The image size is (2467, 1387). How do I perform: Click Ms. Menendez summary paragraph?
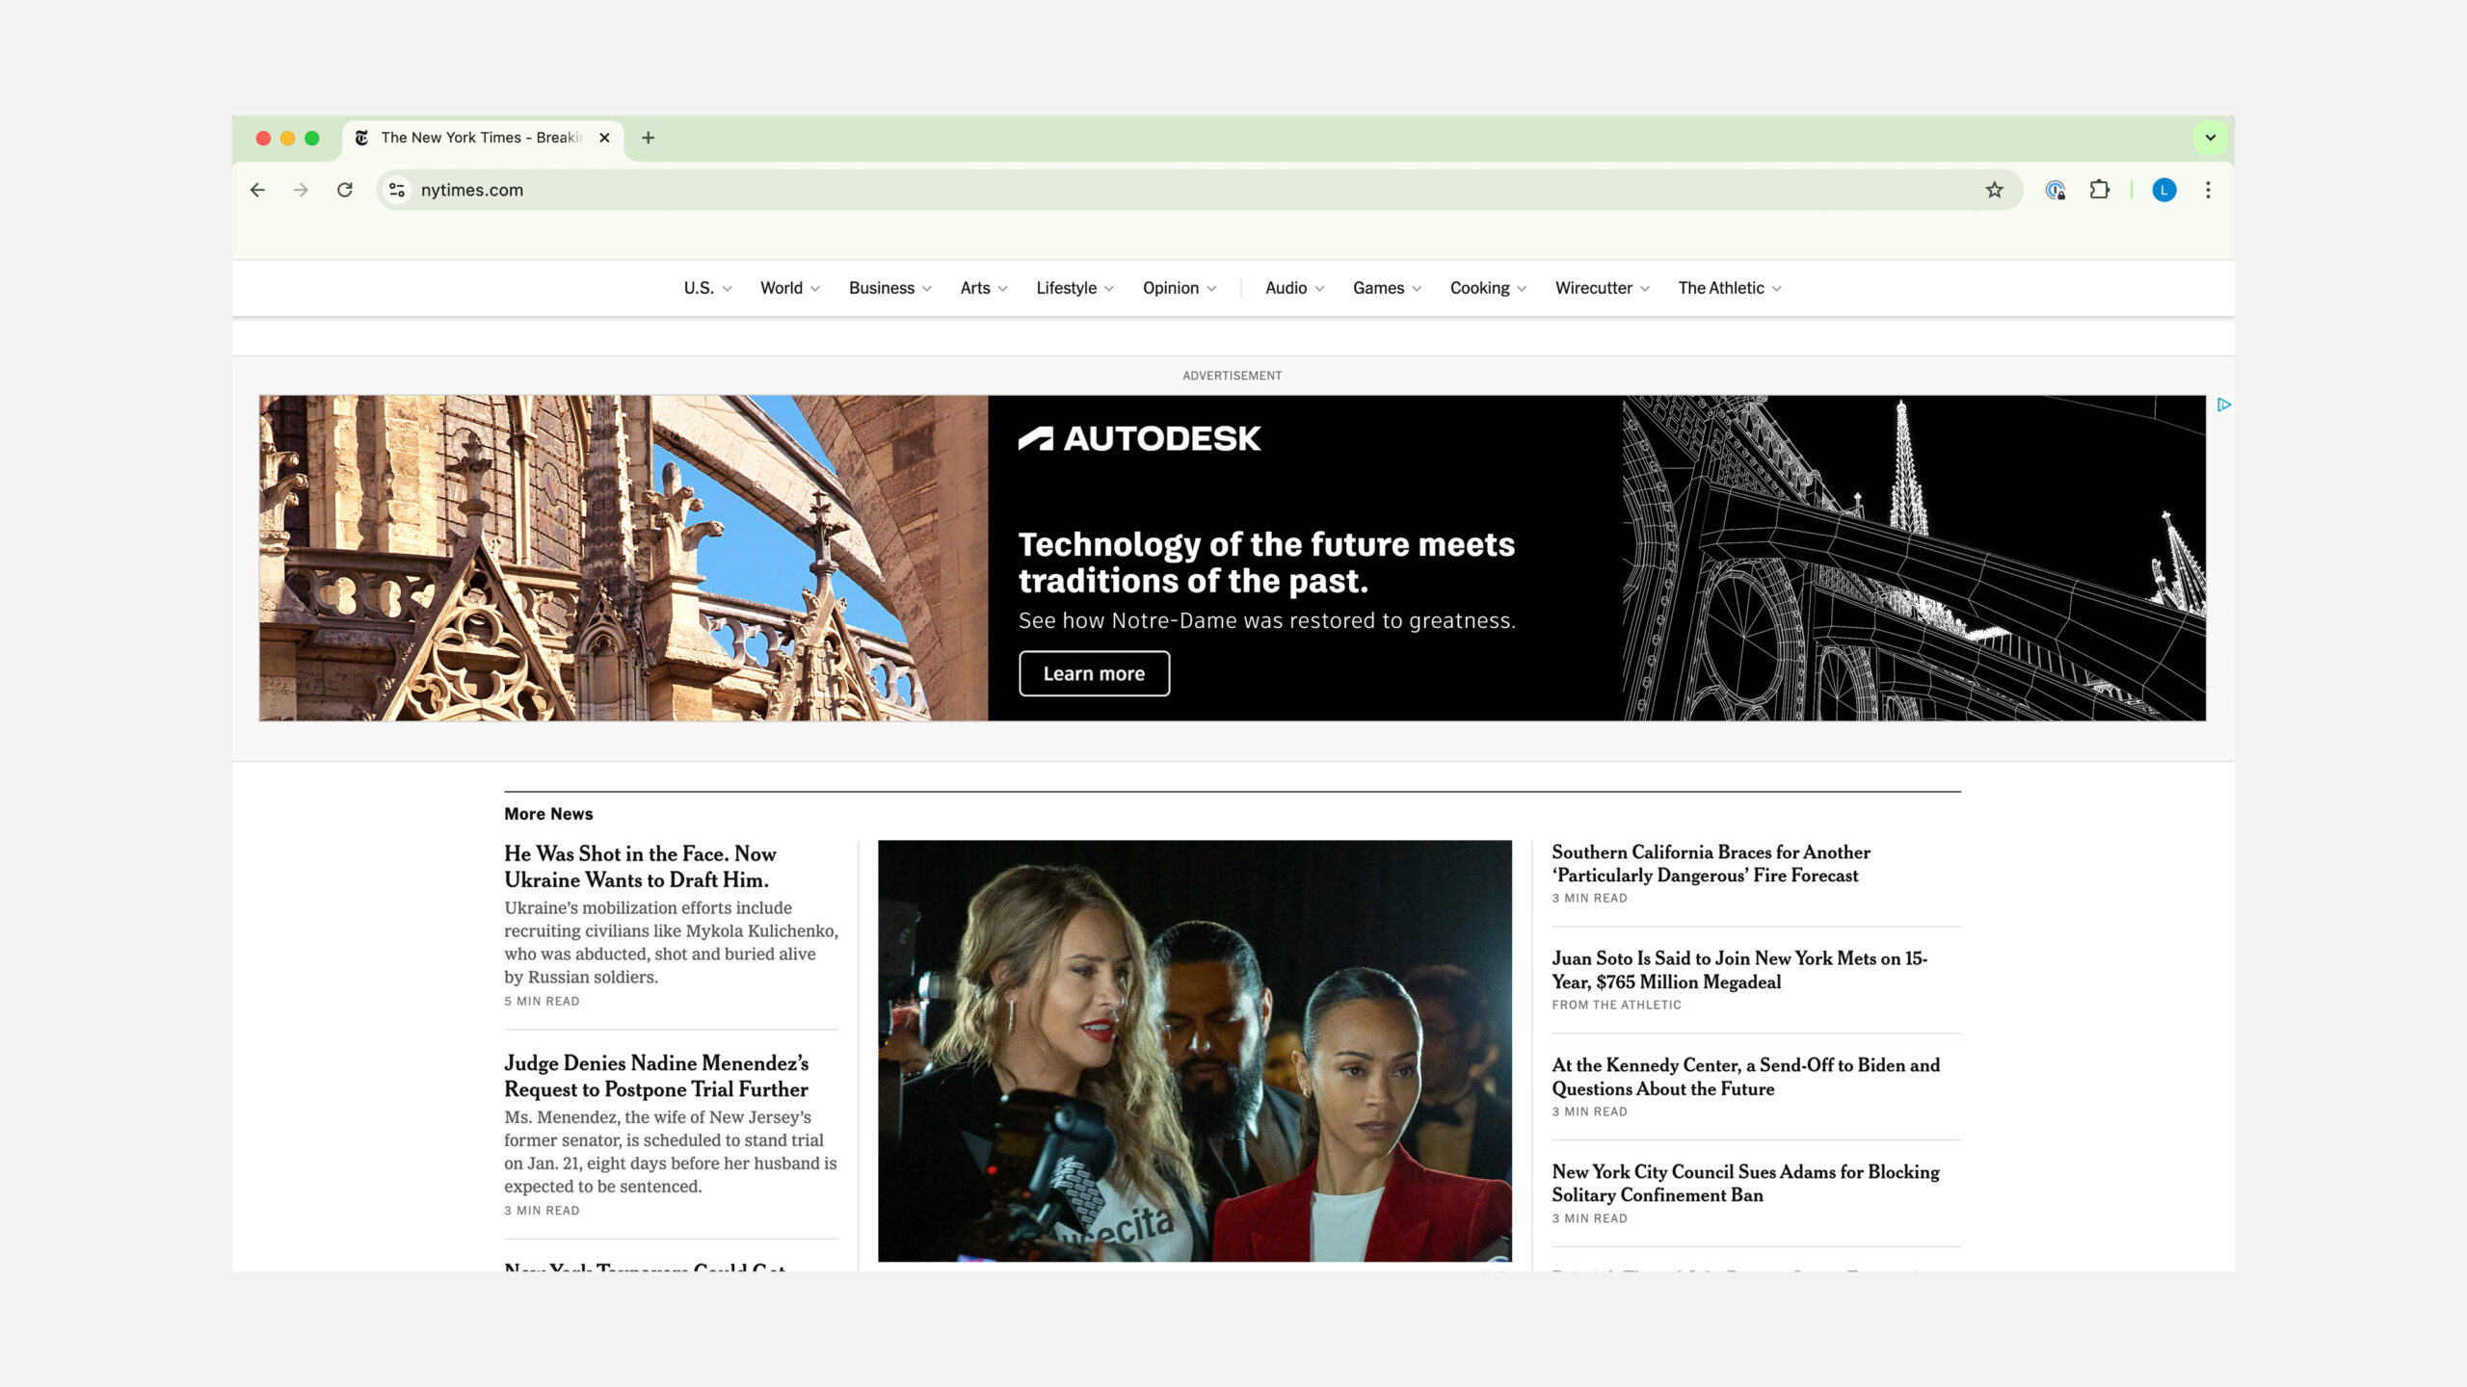(x=671, y=1152)
